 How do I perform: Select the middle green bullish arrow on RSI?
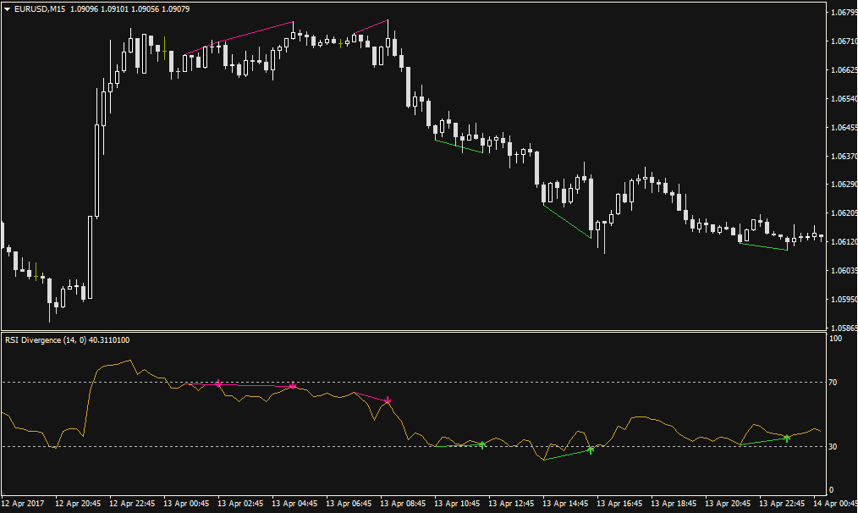point(591,450)
